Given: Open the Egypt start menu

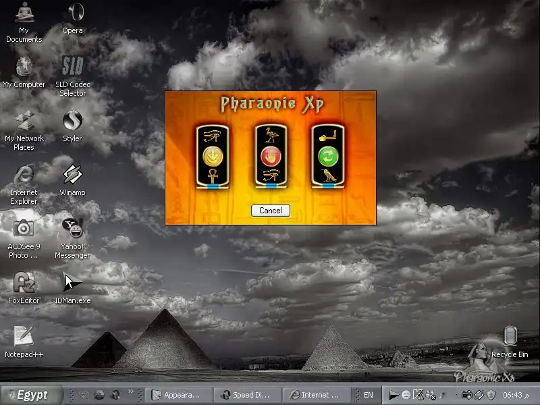Looking at the screenshot, I should click(32, 395).
